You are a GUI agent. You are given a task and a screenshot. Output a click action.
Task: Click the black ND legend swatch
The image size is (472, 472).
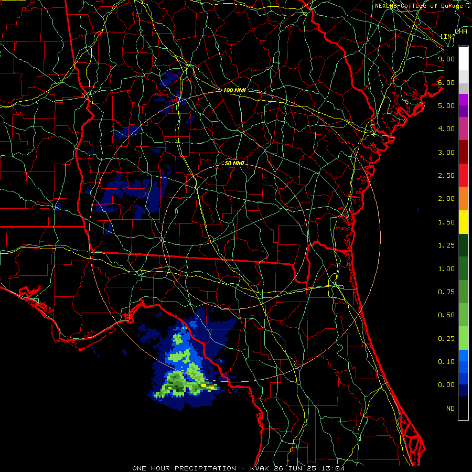click(463, 408)
